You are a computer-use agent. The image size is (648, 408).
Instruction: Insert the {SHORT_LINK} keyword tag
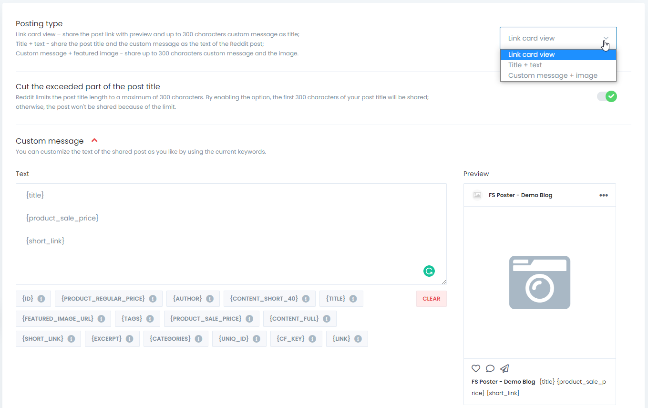pos(48,339)
